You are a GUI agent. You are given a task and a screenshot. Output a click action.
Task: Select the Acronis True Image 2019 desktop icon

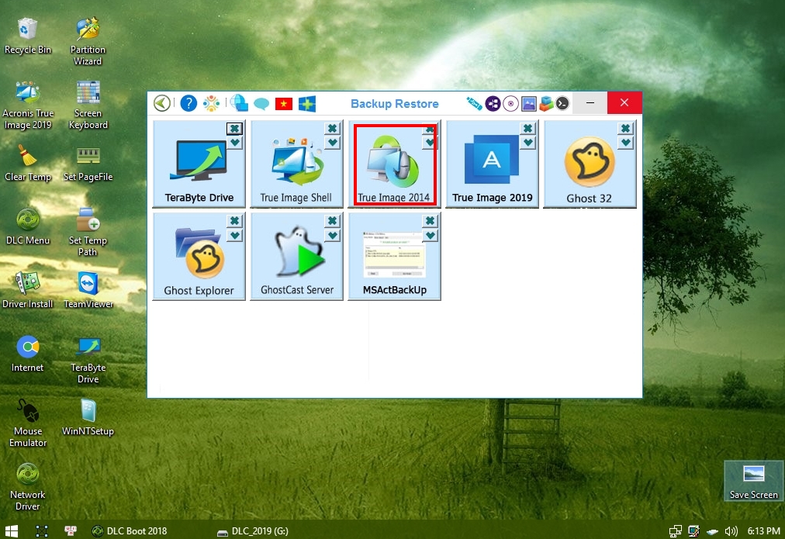coord(27,105)
